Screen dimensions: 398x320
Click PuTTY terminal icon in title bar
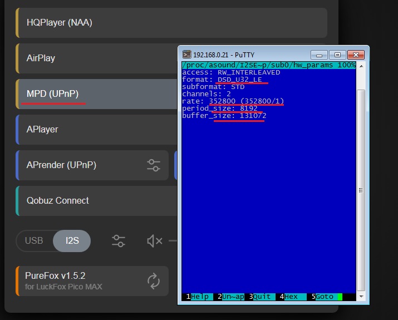point(188,55)
